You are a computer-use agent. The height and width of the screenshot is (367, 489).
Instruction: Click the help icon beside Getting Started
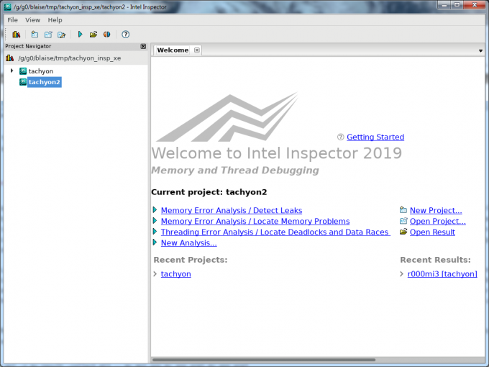point(341,137)
